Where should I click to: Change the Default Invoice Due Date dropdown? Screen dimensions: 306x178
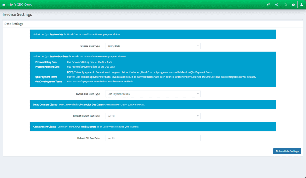(152, 116)
